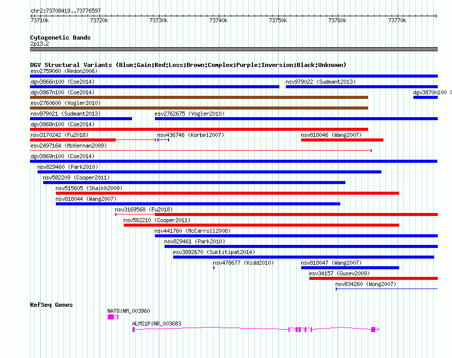The height and width of the screenshot is (358, 452).
Task: Click the 73720k ruler tick label
Action: [x=99, y=20]
